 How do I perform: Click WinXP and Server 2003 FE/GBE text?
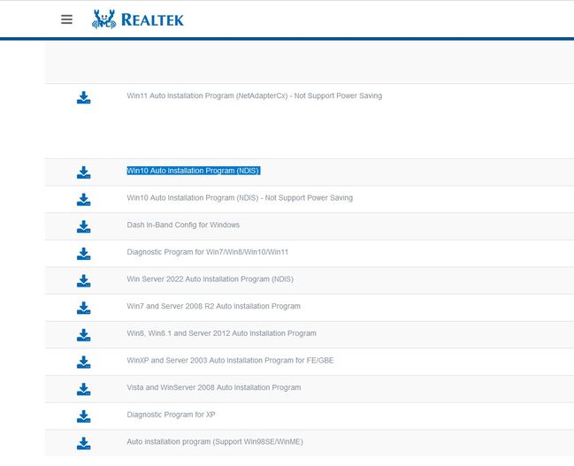(230, 360)
